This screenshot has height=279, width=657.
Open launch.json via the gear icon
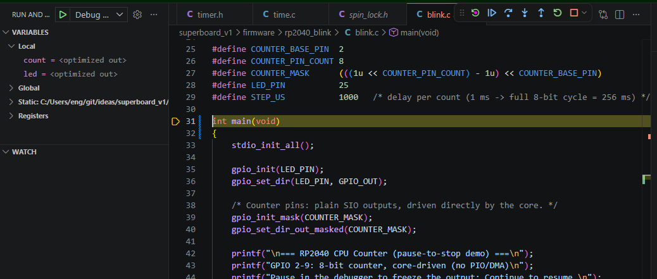(137, 15)
